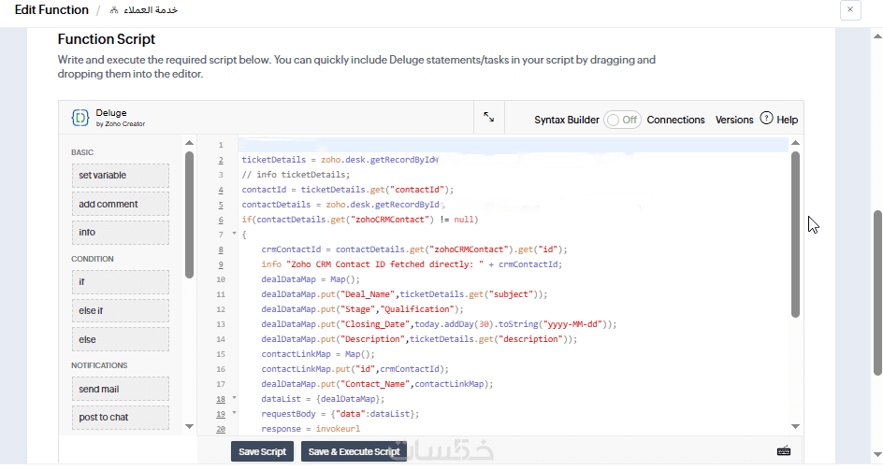This screenshot has height=470, width=883.
Task: Open Help via the question mark icon
Action: click(x=767, y=119)
